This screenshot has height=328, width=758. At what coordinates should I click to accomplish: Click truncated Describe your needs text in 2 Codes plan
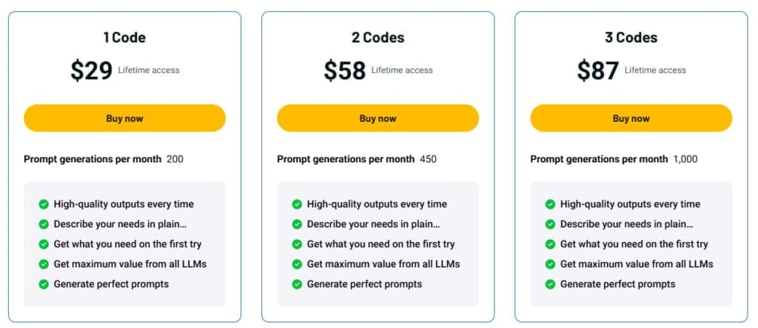(x=373, y=225)
